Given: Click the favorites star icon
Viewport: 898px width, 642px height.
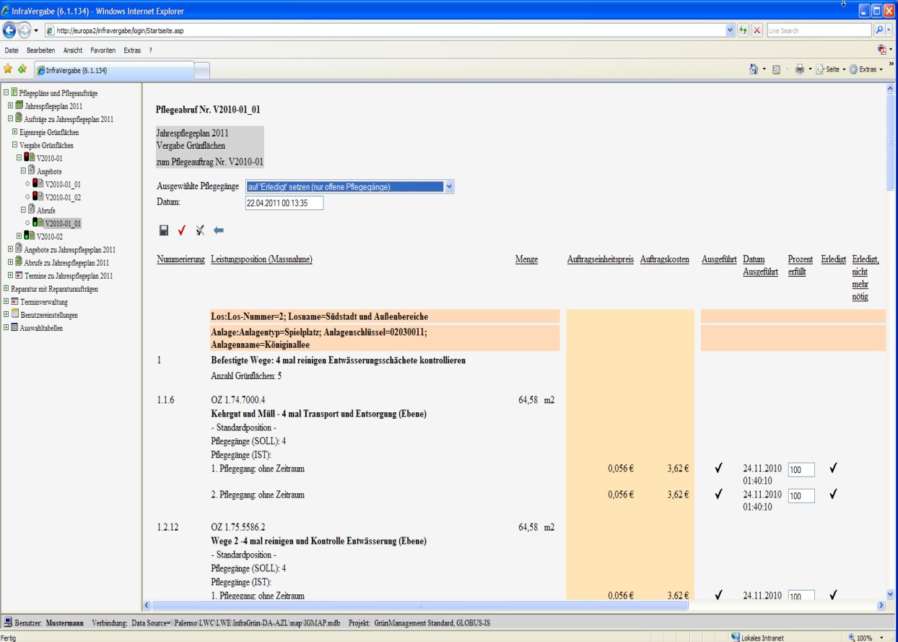Looking at the screenshot, I should (x=8, y=69).
